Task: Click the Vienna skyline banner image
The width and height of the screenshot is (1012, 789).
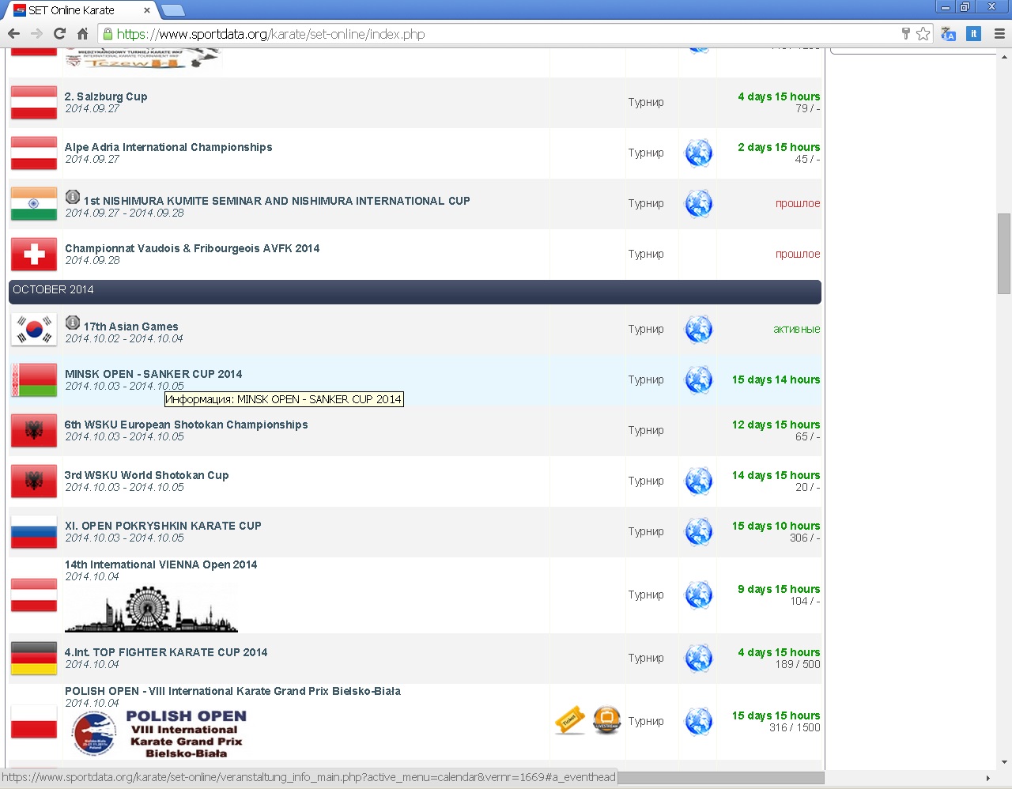Action: (151, 609)
